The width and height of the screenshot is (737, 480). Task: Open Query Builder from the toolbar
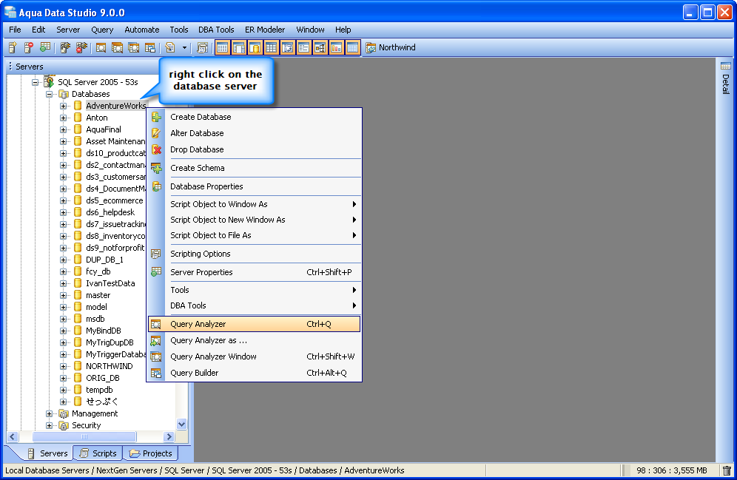pos(150,47)
